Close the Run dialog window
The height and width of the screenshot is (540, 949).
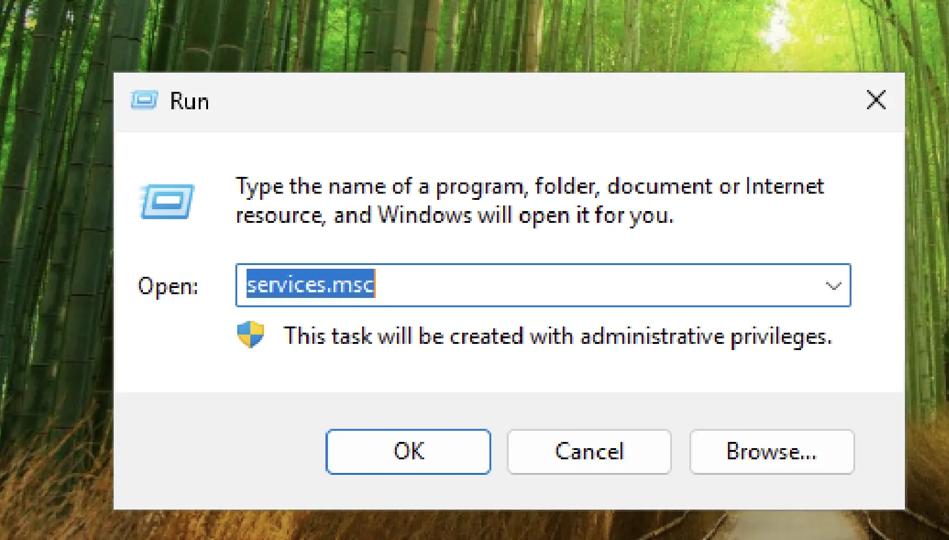[876, 100]
